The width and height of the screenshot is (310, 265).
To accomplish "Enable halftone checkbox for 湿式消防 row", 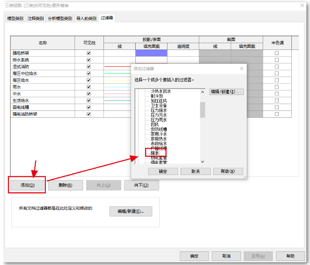I will (277, 67).
